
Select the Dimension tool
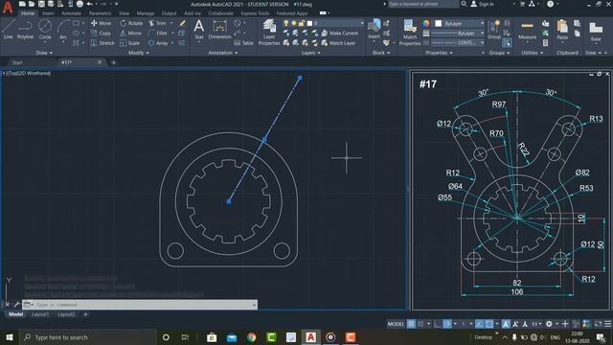[x=219, y=30]
